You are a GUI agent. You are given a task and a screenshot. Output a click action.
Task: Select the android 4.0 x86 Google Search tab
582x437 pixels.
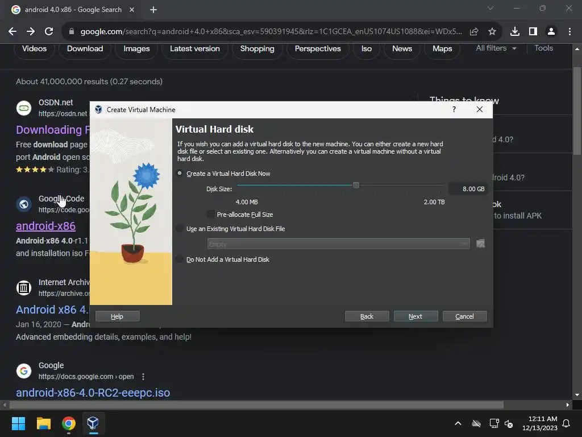click(73, 10)
